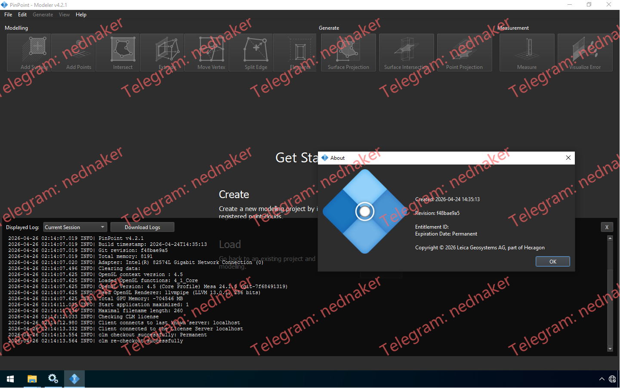Open the Help menu
Screen dimensions: 620x388
point(81,14)
